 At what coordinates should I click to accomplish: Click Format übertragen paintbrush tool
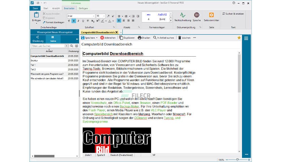pos(53,22)
